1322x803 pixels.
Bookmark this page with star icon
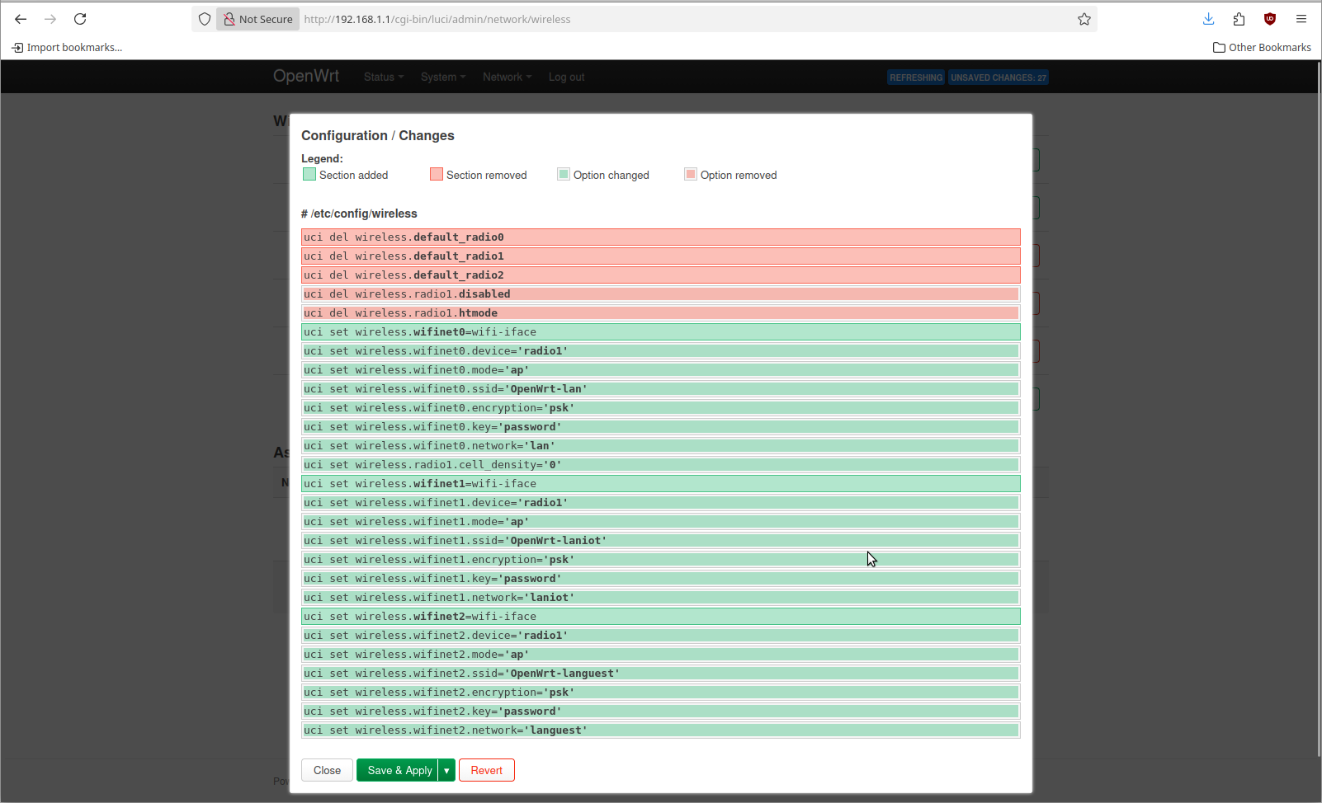tap(1084, 19)
